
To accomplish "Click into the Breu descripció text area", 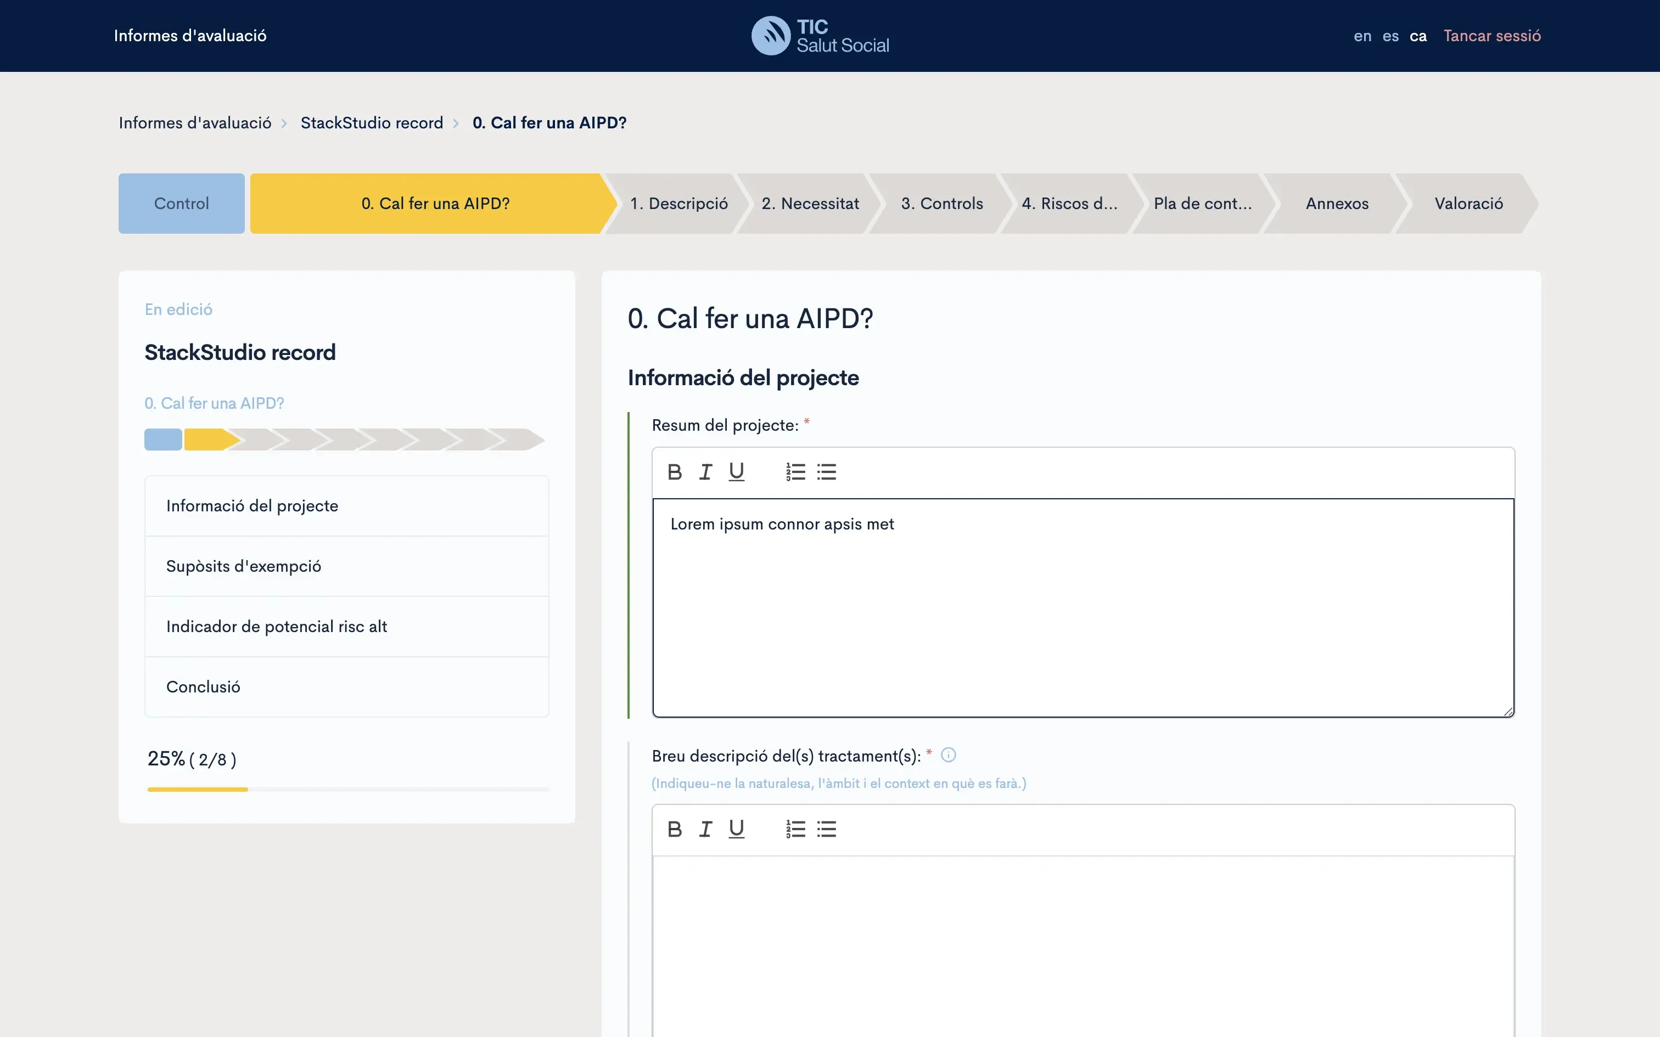I will coord(1083,946).
